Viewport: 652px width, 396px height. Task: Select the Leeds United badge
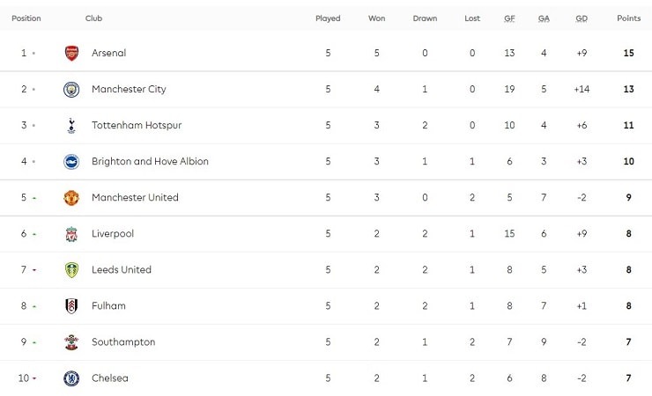click(x=71, y=270)
